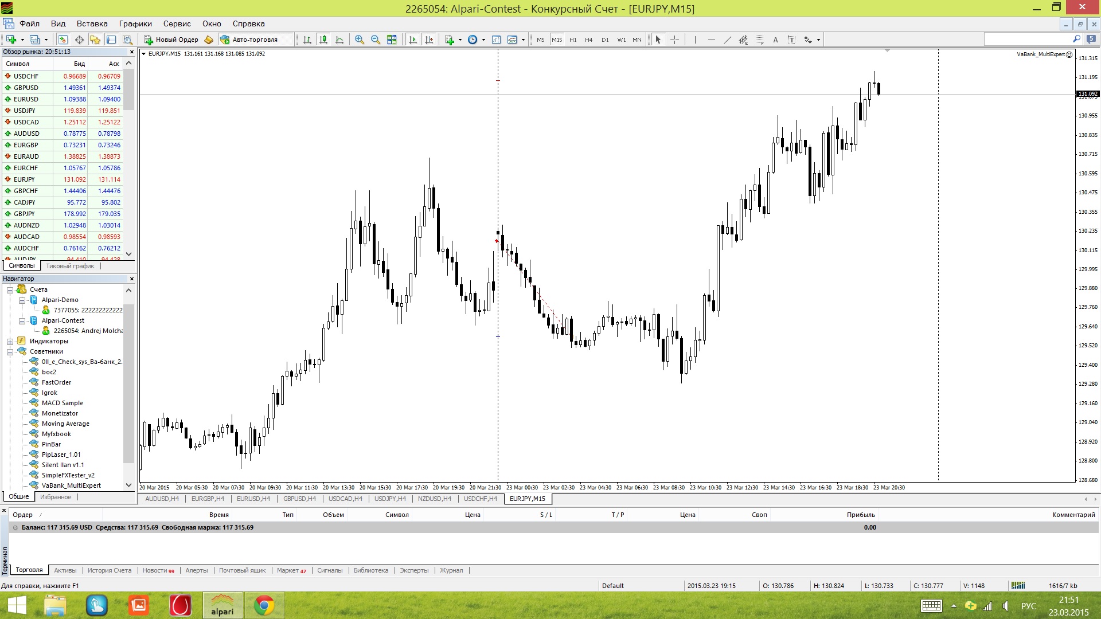Image resolution: width=1101 pixels, height=619 pixels.
Task: Switch chart to line chart icon
Action: [339, 40]
